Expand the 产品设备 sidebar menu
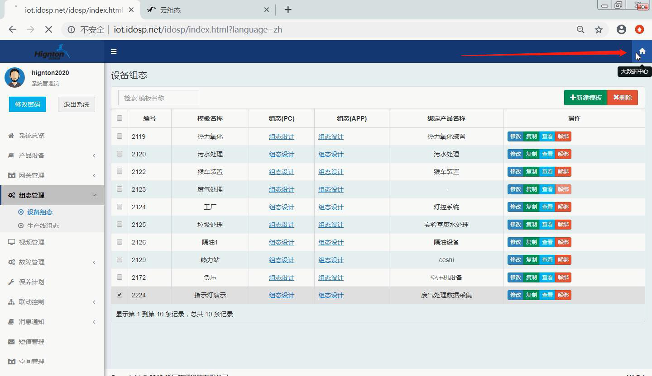Screen dimensions: 652x376 [52, 155]
